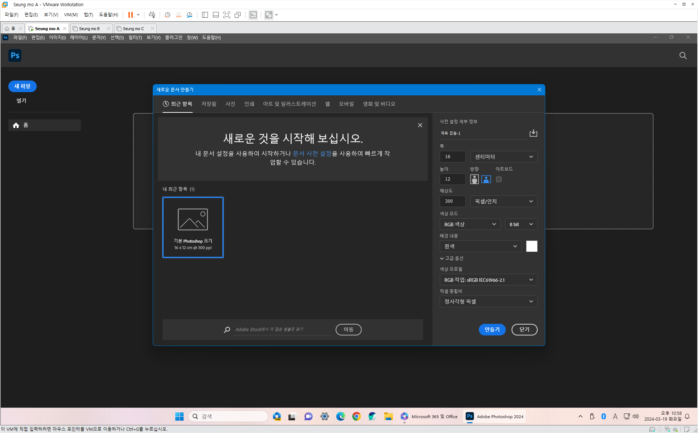Image resolution: width=698 pixels, height=433 pixels.
Task: Click the Photoshop Ps home logo
Action: click(15, 55)
